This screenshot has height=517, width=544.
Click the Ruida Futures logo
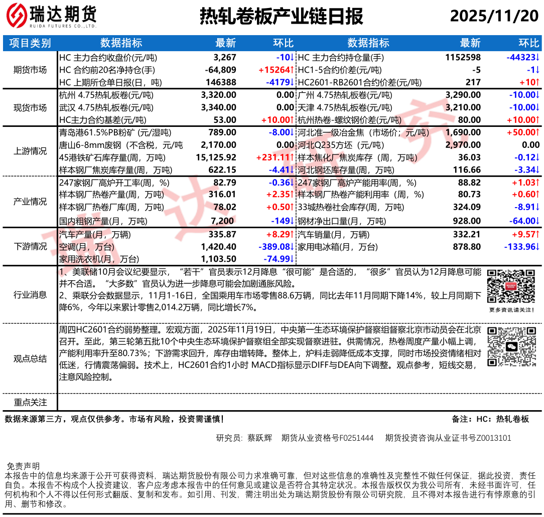51,16
